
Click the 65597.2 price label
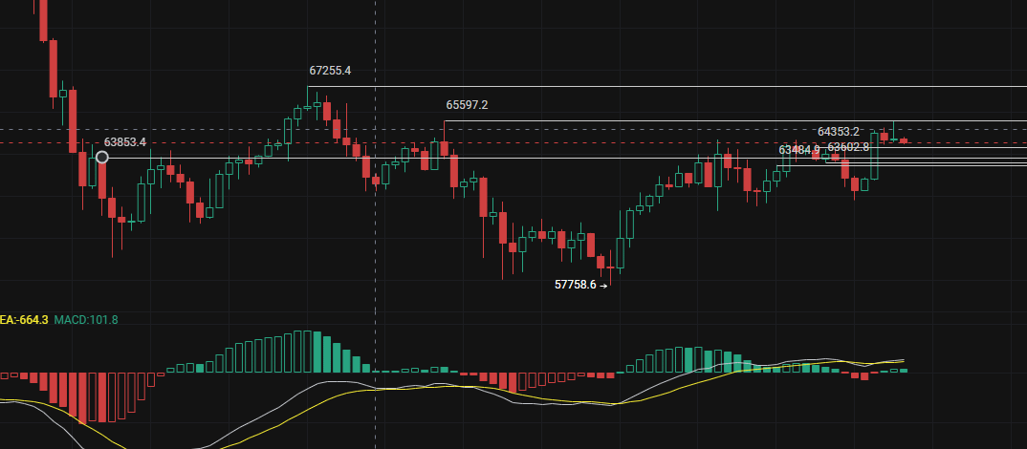[x=467, y=105]
